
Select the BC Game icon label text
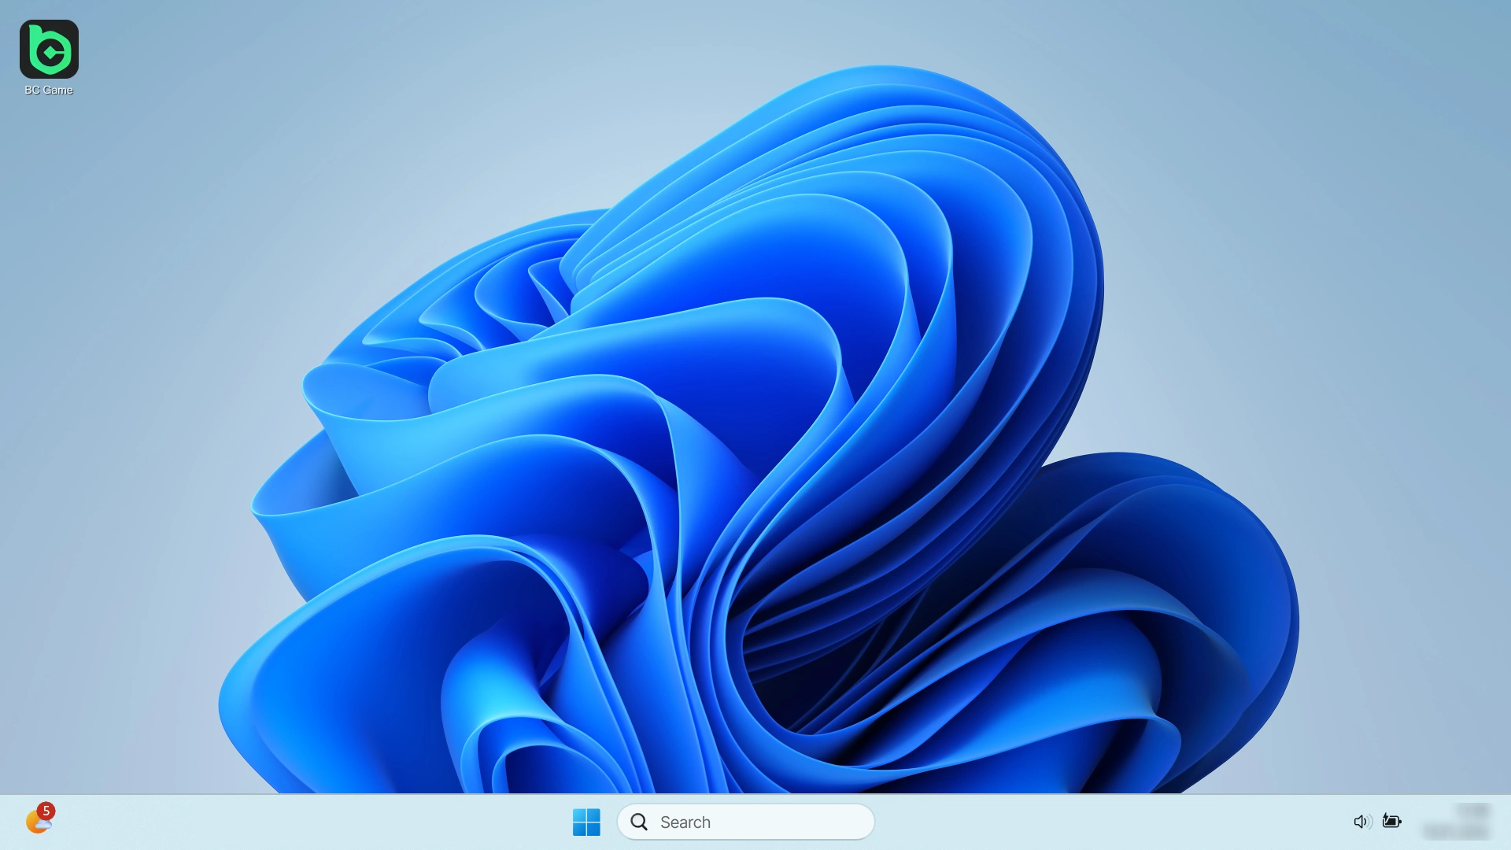click(49, 89)
